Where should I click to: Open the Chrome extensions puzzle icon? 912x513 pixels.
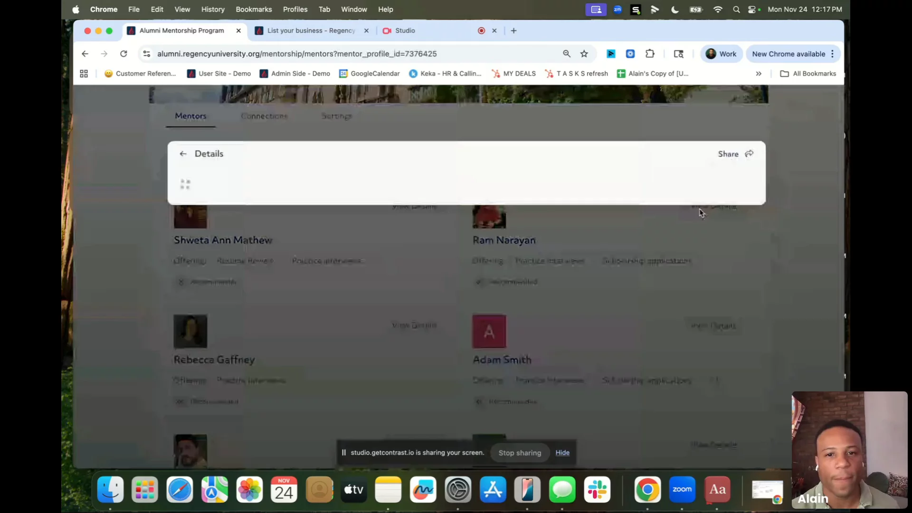650,54
